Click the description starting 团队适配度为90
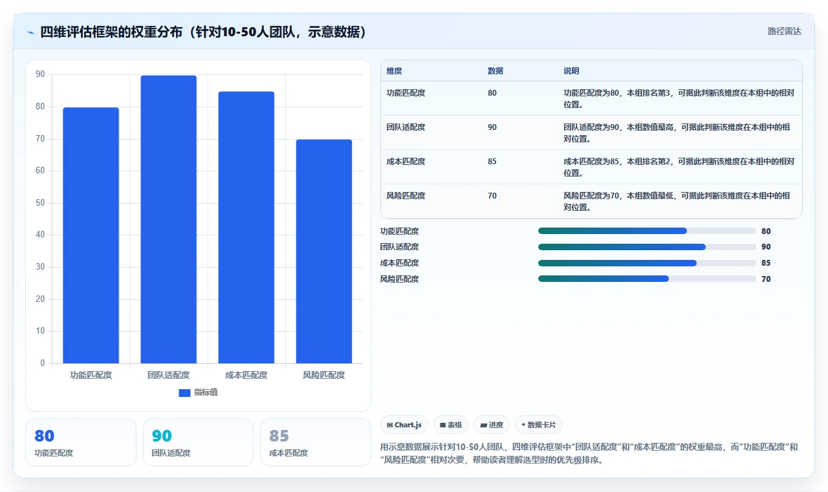 [678, 133]
